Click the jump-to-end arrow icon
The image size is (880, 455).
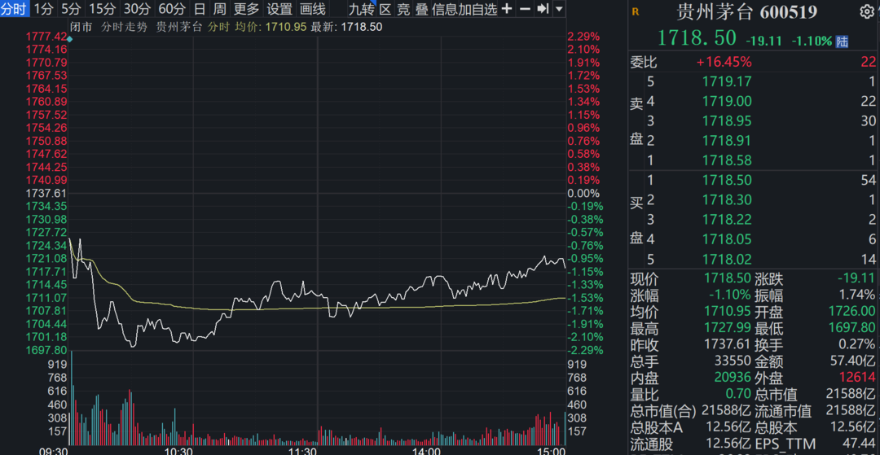(x=542, y=9)
